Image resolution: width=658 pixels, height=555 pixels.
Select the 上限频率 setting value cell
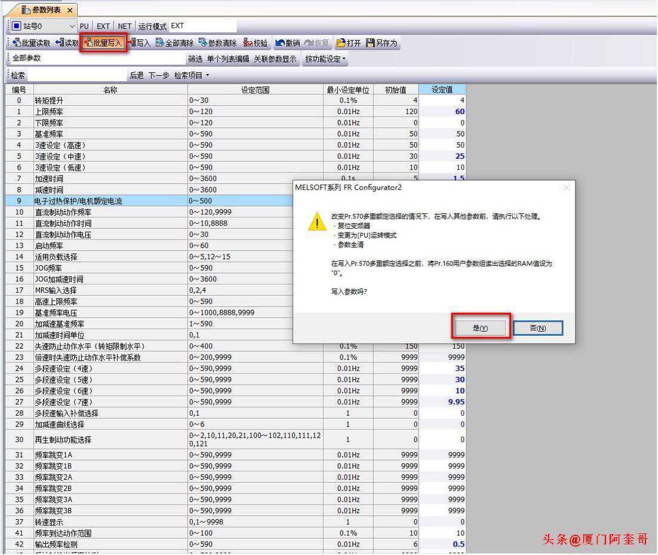pos(442,112)
